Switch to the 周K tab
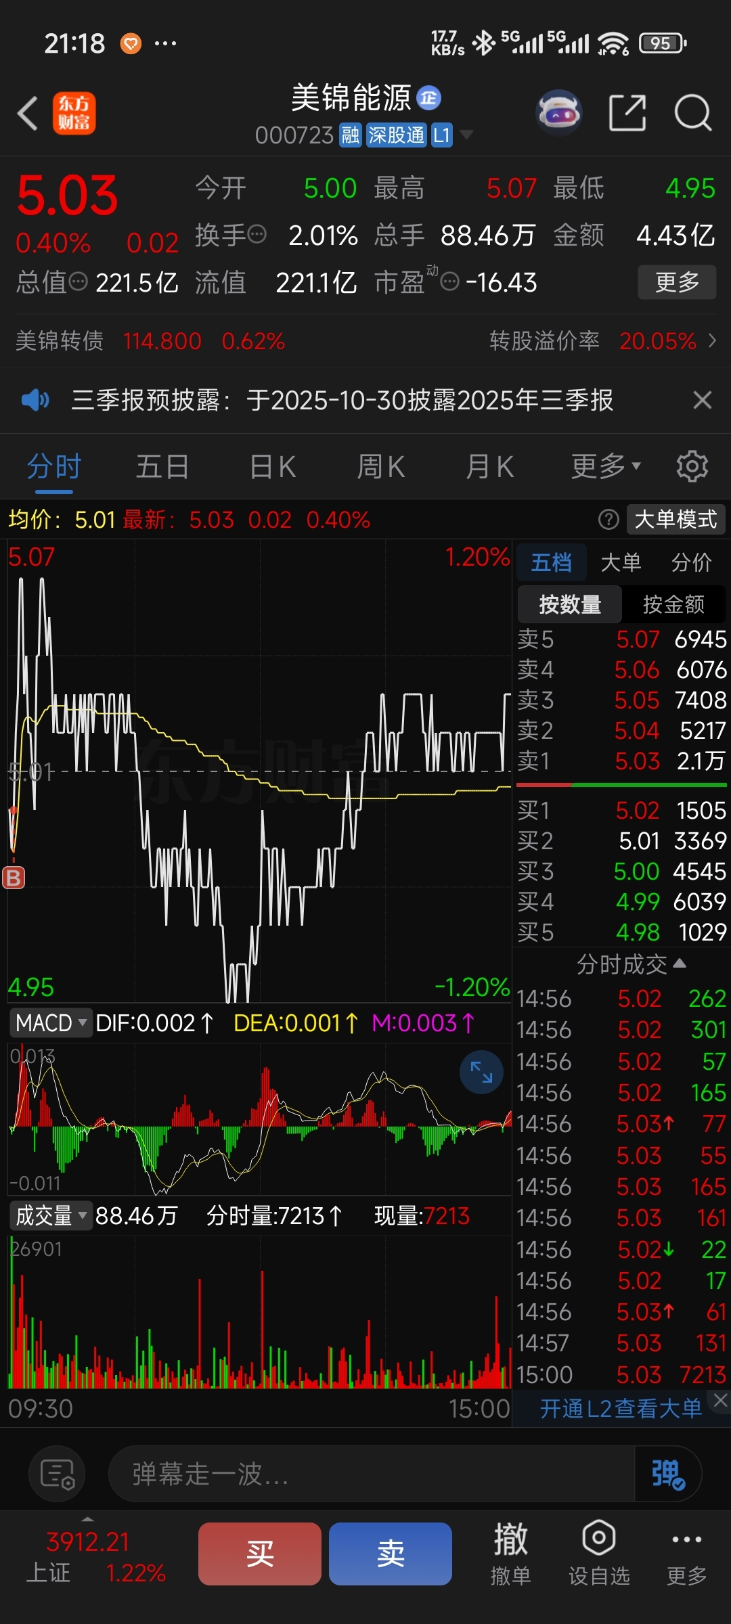Screen dimensions: 731x1624 coord(381,467)
